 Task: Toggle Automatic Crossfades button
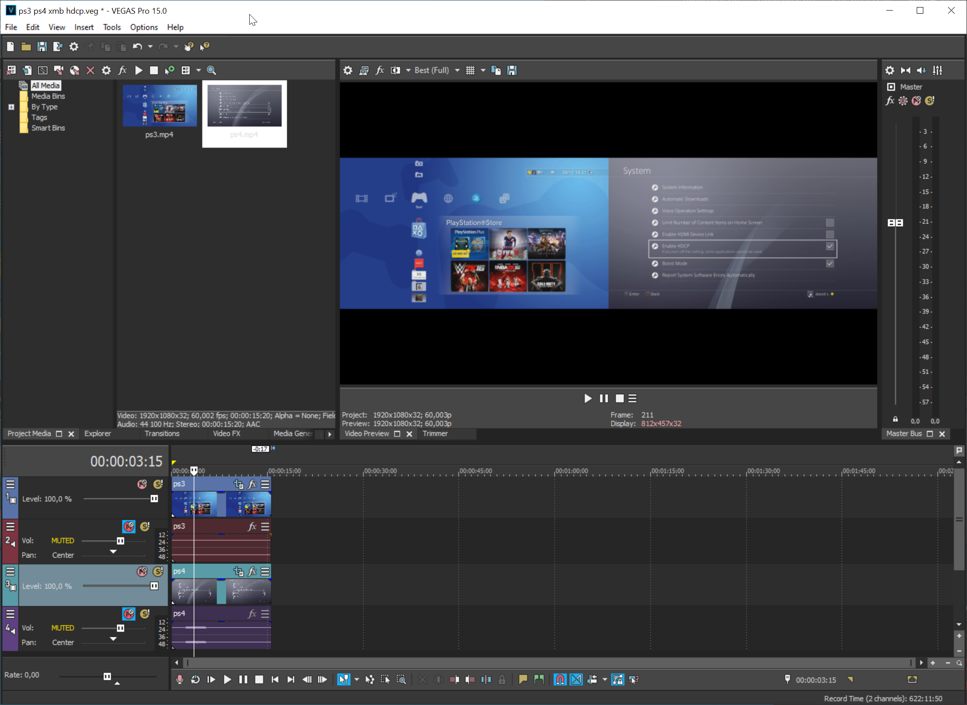click(x=576, y=679)
